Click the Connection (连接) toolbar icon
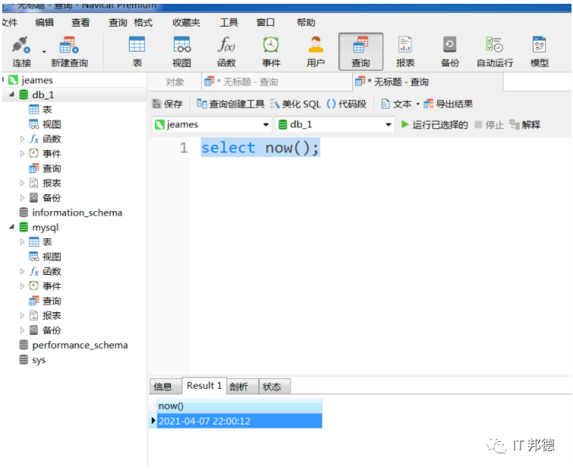 [x=21, y=52]
